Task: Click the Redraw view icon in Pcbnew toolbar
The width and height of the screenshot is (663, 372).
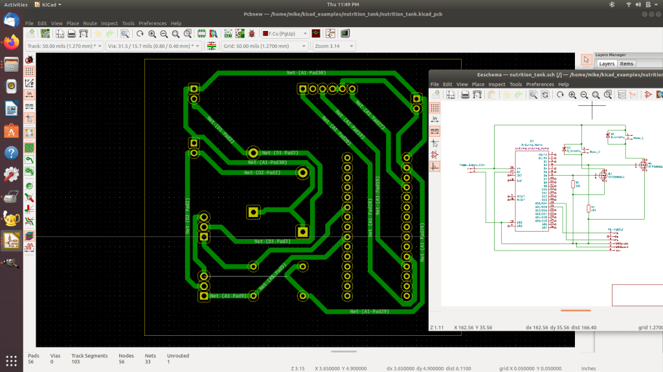Action: click(139, 33)
